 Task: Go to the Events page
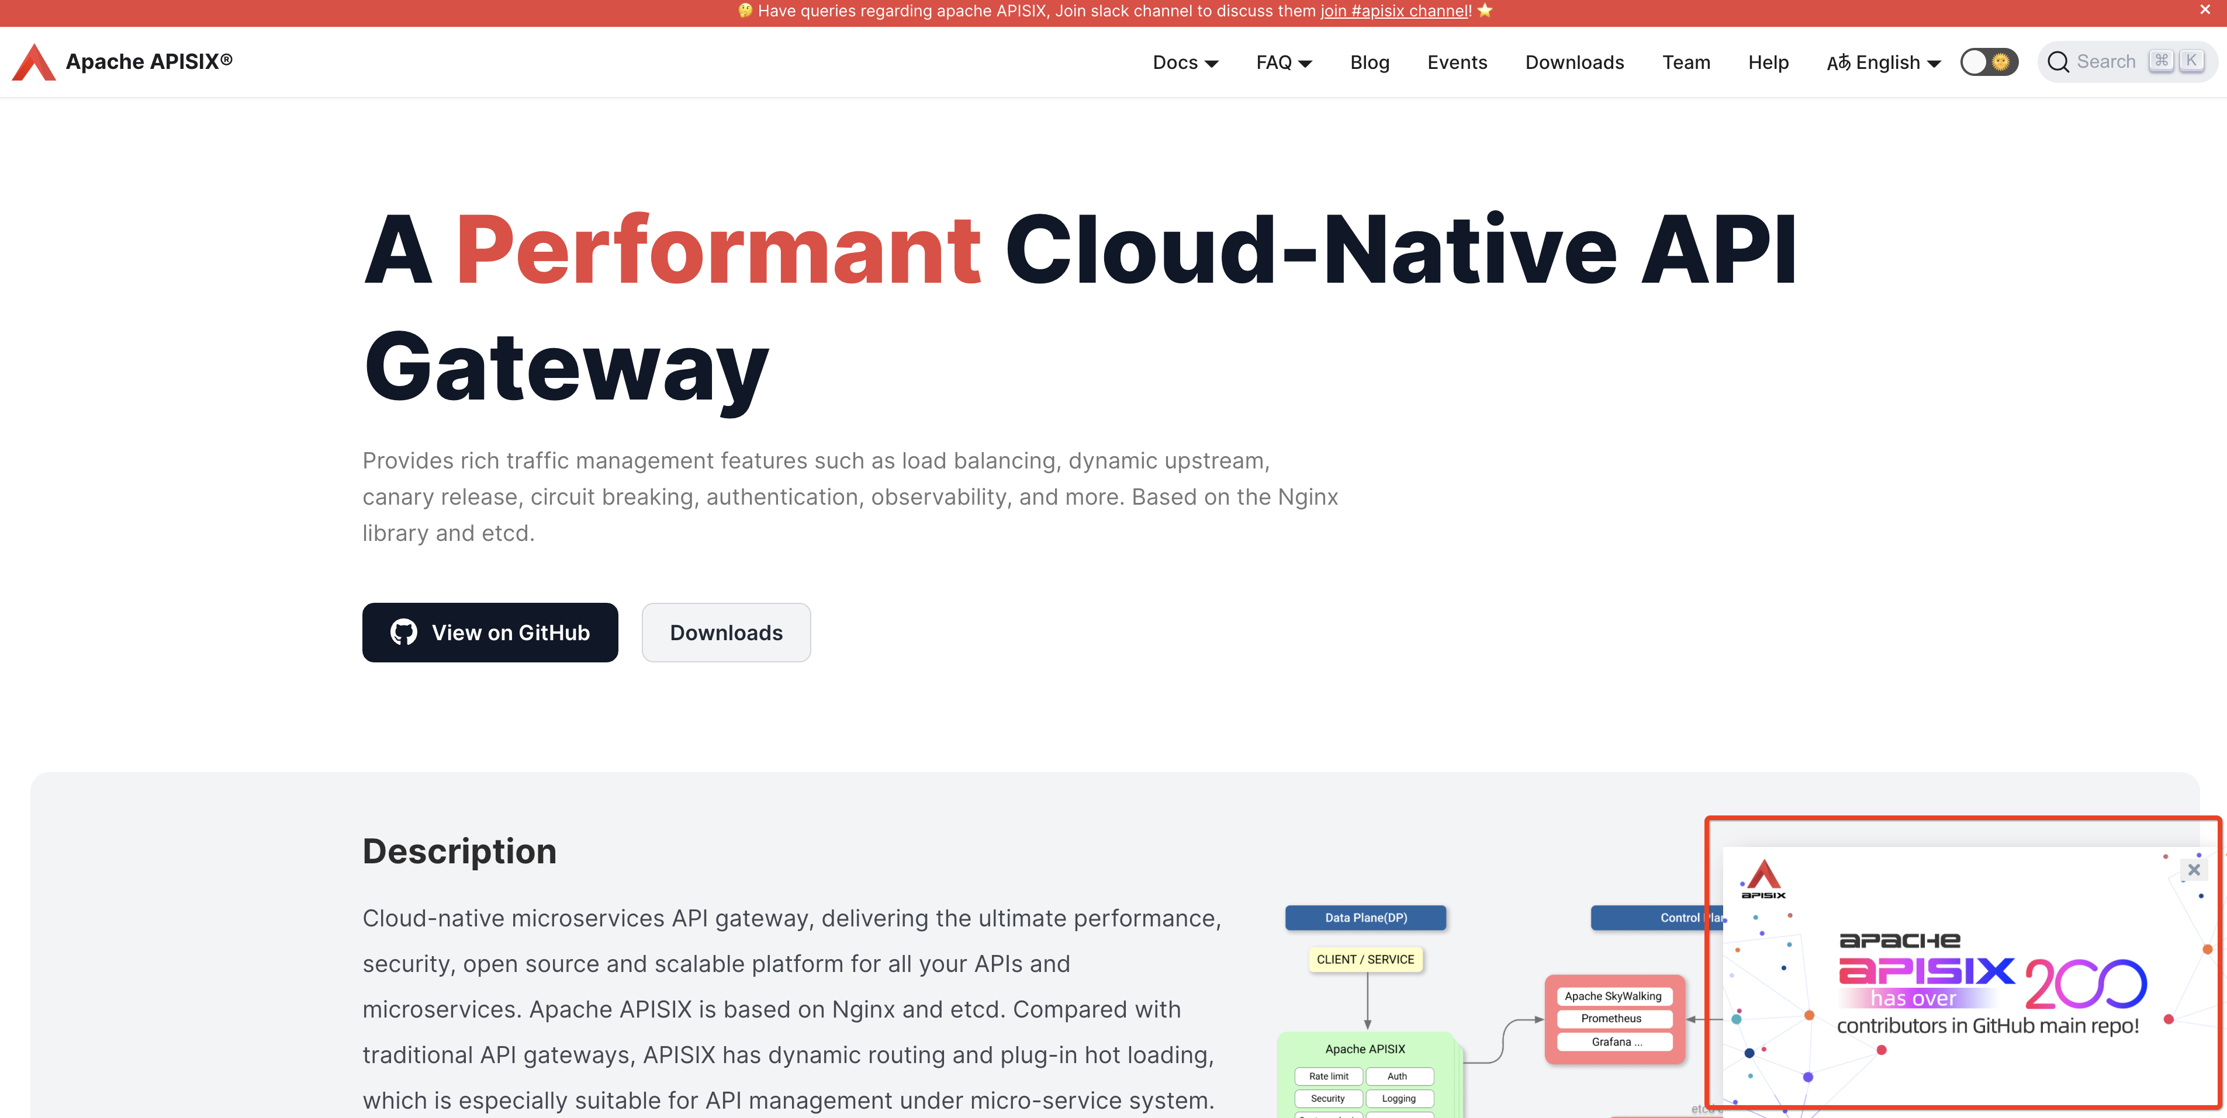[1457, 62]
